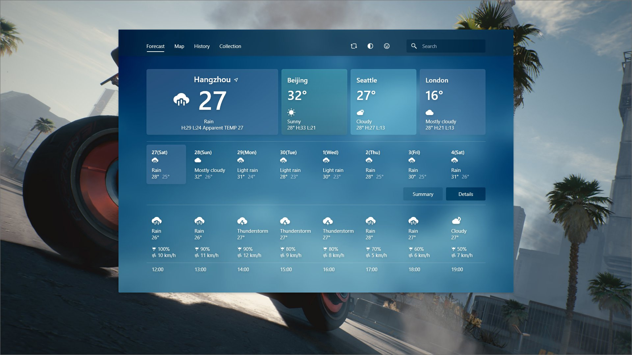The width and height of the screenshot is (632, 355).
Task: Select the 4(Sat) forecast day
Action: coord(466,164)
